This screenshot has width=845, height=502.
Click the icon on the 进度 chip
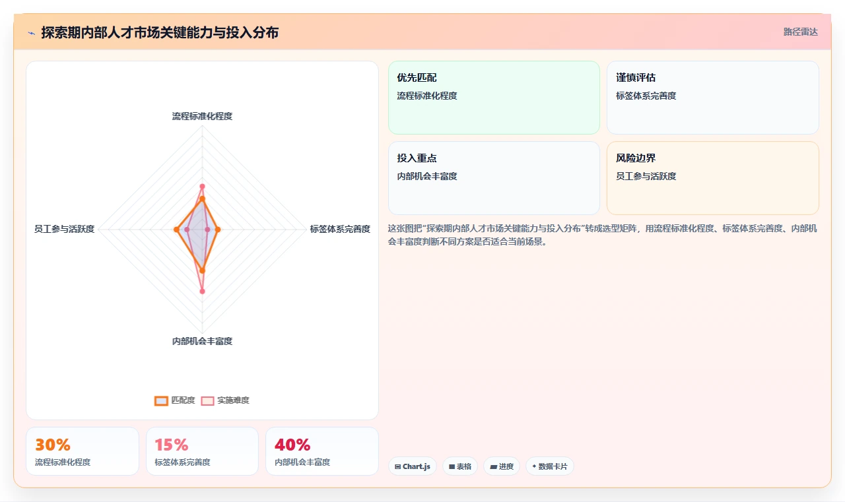(x=493, y=466)
